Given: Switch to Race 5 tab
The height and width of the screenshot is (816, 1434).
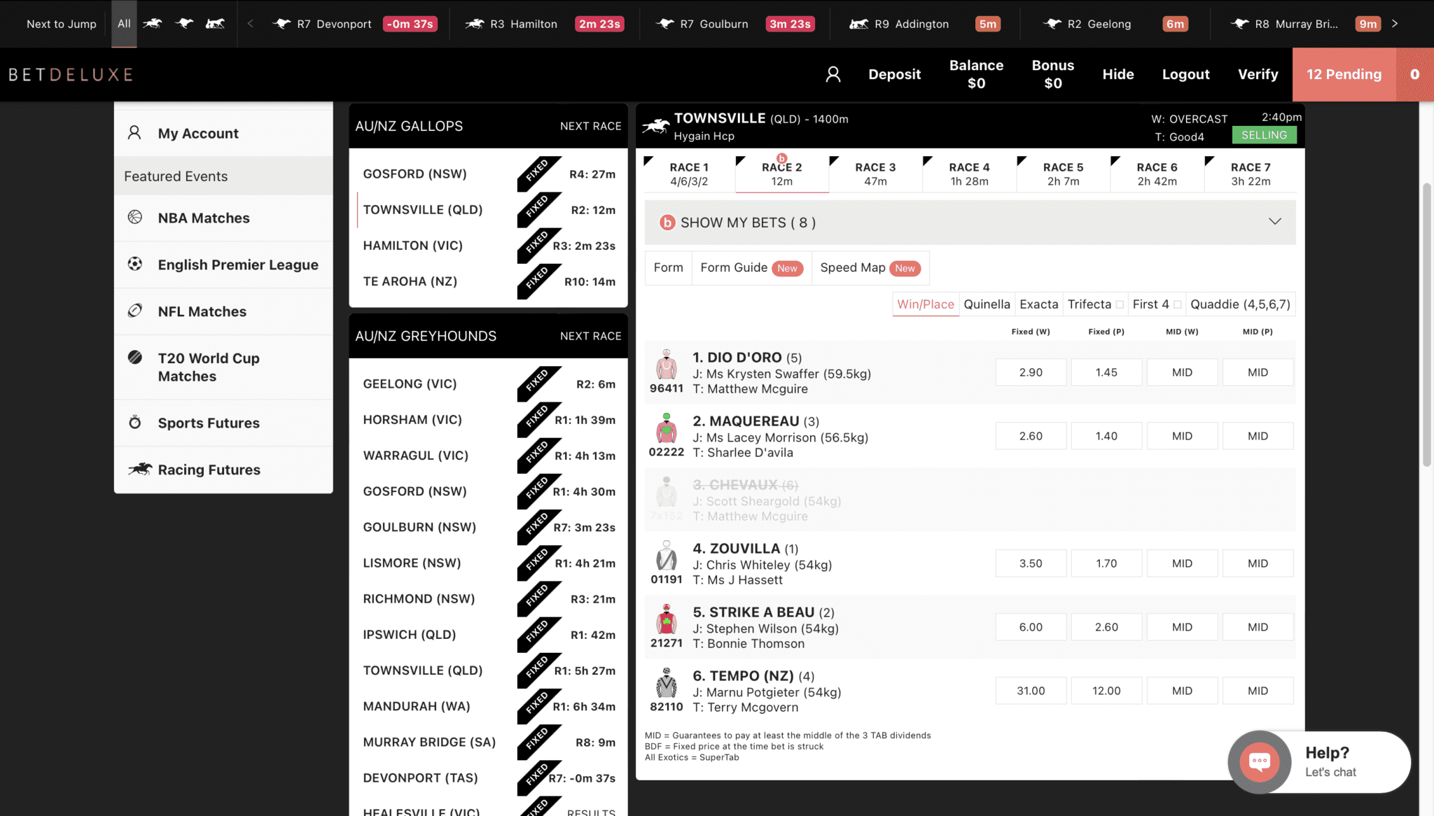Looking at the screenshot, I should pos(1063,174).
